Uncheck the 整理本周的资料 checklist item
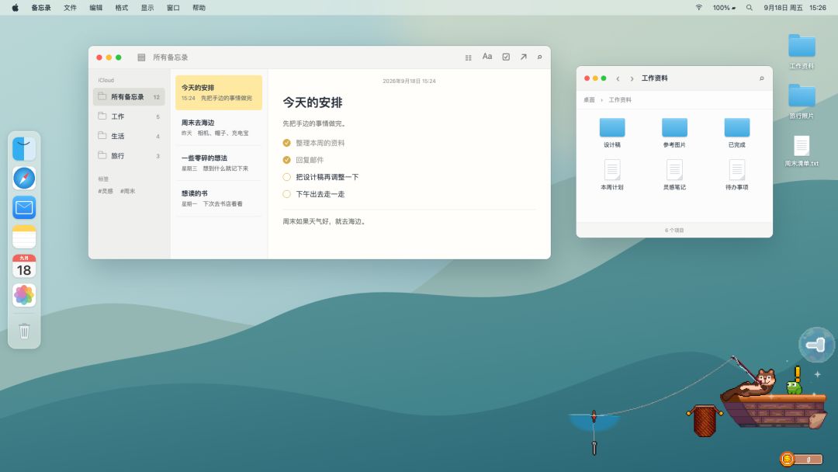The height and width of the screenshot is (472, 838). coord(286,143)
